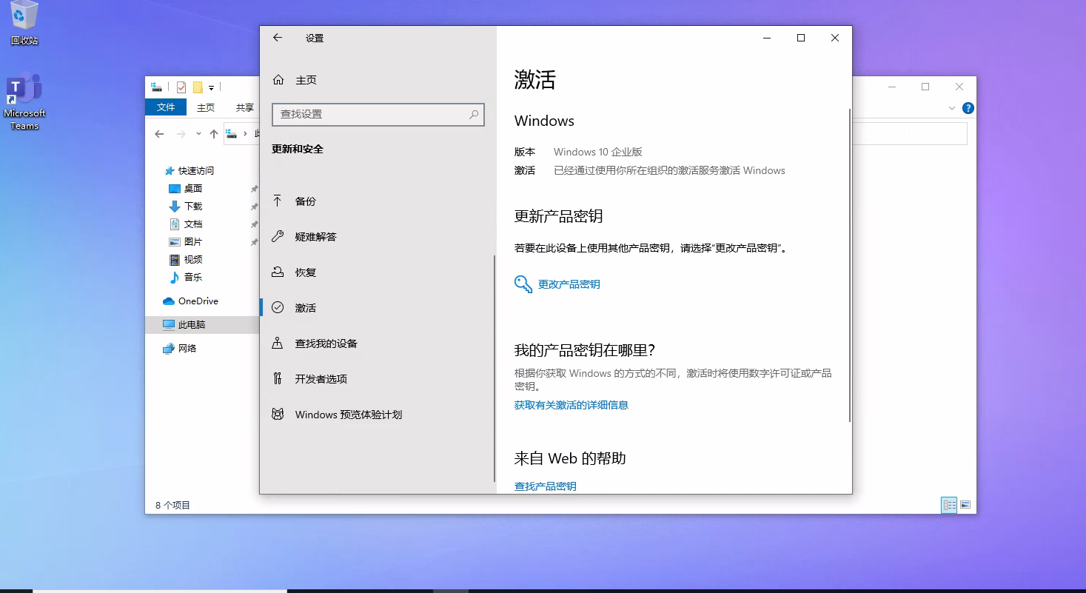The width and height of the screenshot is (1086, 593).
Task: Open the 共享 ribbon tab in Explorer
Action: coord(245,107)
